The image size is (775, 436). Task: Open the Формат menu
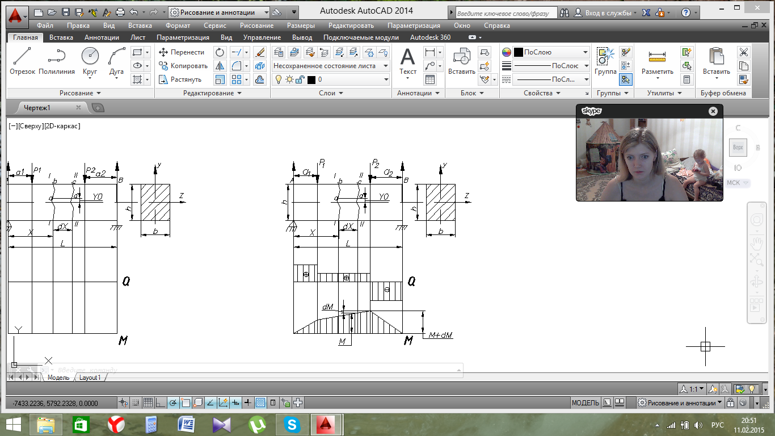tap(178, 26)
